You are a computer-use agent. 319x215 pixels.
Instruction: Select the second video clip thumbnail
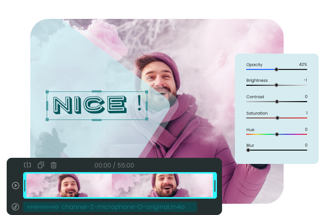(163, 185)
